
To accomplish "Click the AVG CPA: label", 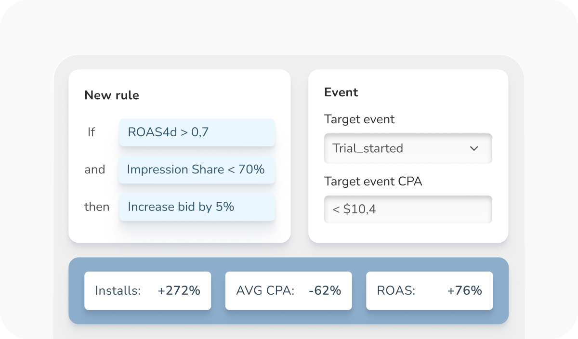I will tap(265, 291).
